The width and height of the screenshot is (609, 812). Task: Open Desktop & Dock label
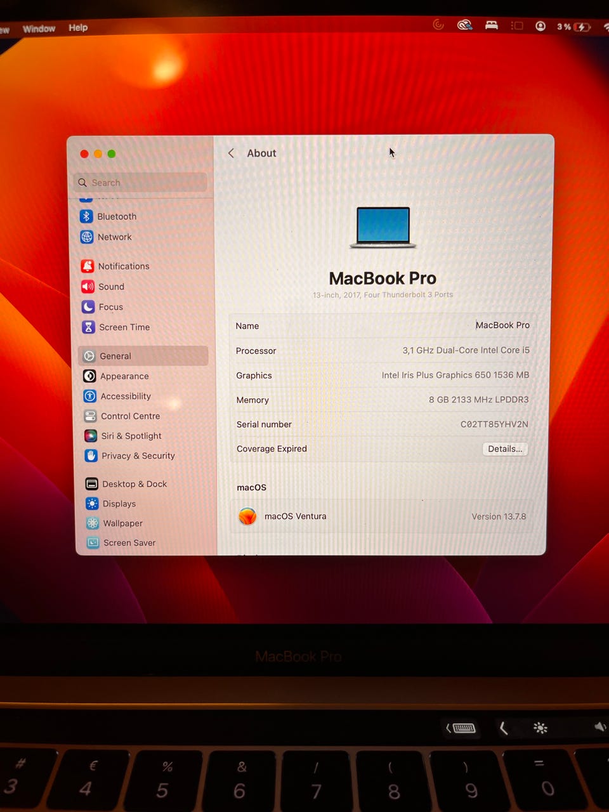tap(134, 484)
